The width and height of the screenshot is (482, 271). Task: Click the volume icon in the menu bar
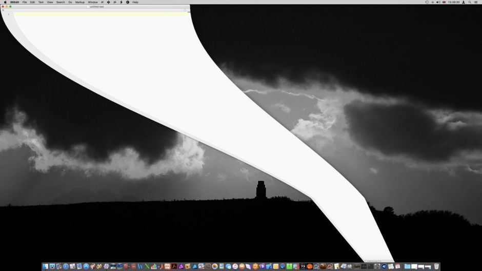[x=438, y=2]
